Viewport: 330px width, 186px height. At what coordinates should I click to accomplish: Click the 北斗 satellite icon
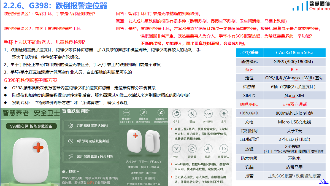(224, 114)
